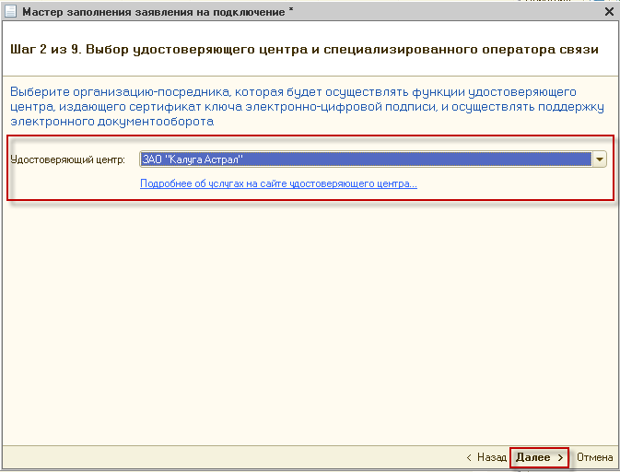Click the document icon in the title bar
Screen dimensions: 620x472
pos(10,13)
